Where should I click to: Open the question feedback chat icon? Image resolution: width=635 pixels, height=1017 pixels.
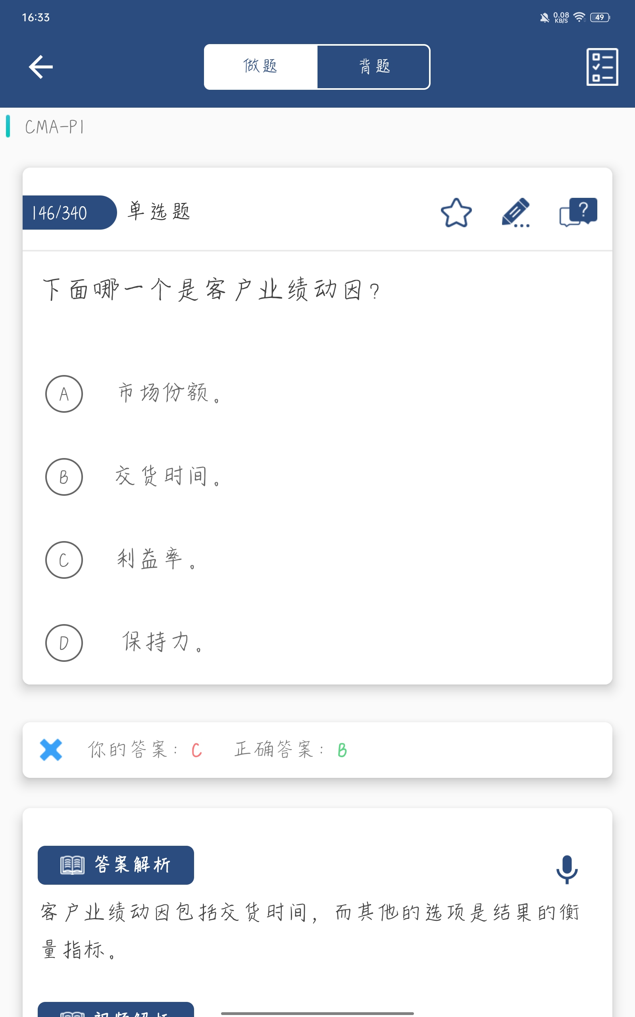point(578,212)
